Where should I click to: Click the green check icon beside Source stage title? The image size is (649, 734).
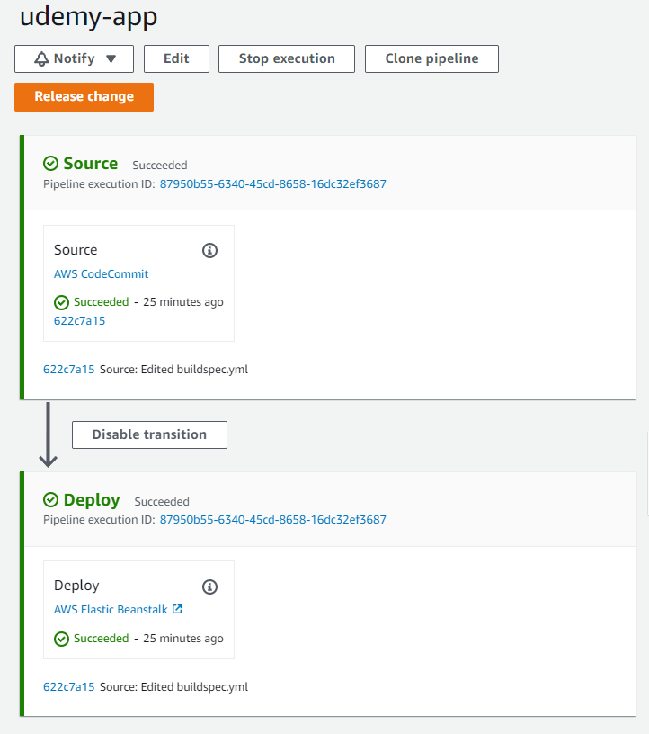[x=50, y=164]
